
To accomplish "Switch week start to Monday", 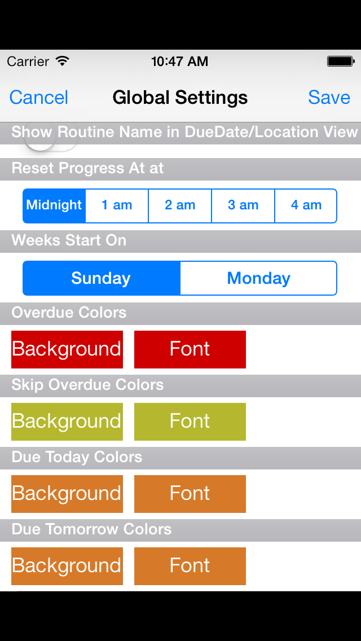I will [258, 278].
